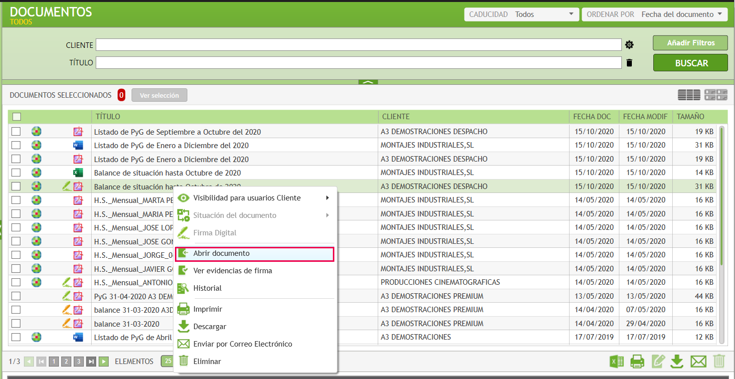Switch to the list table view
Viewport: 735px width, 379px height.
click(x=689, y=95)
